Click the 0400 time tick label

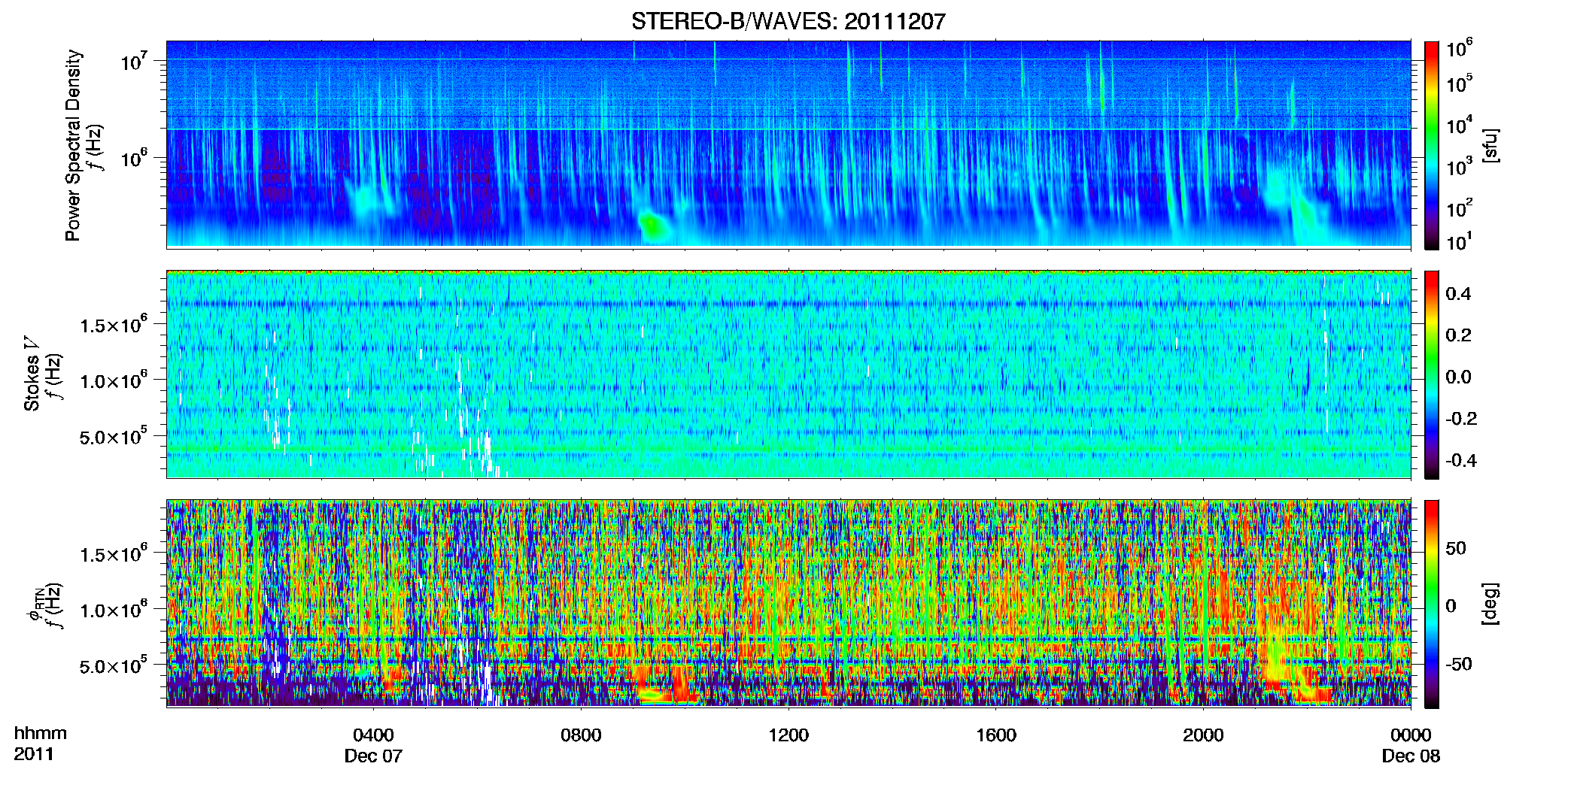pyautogui.click(x=373, y=735)
